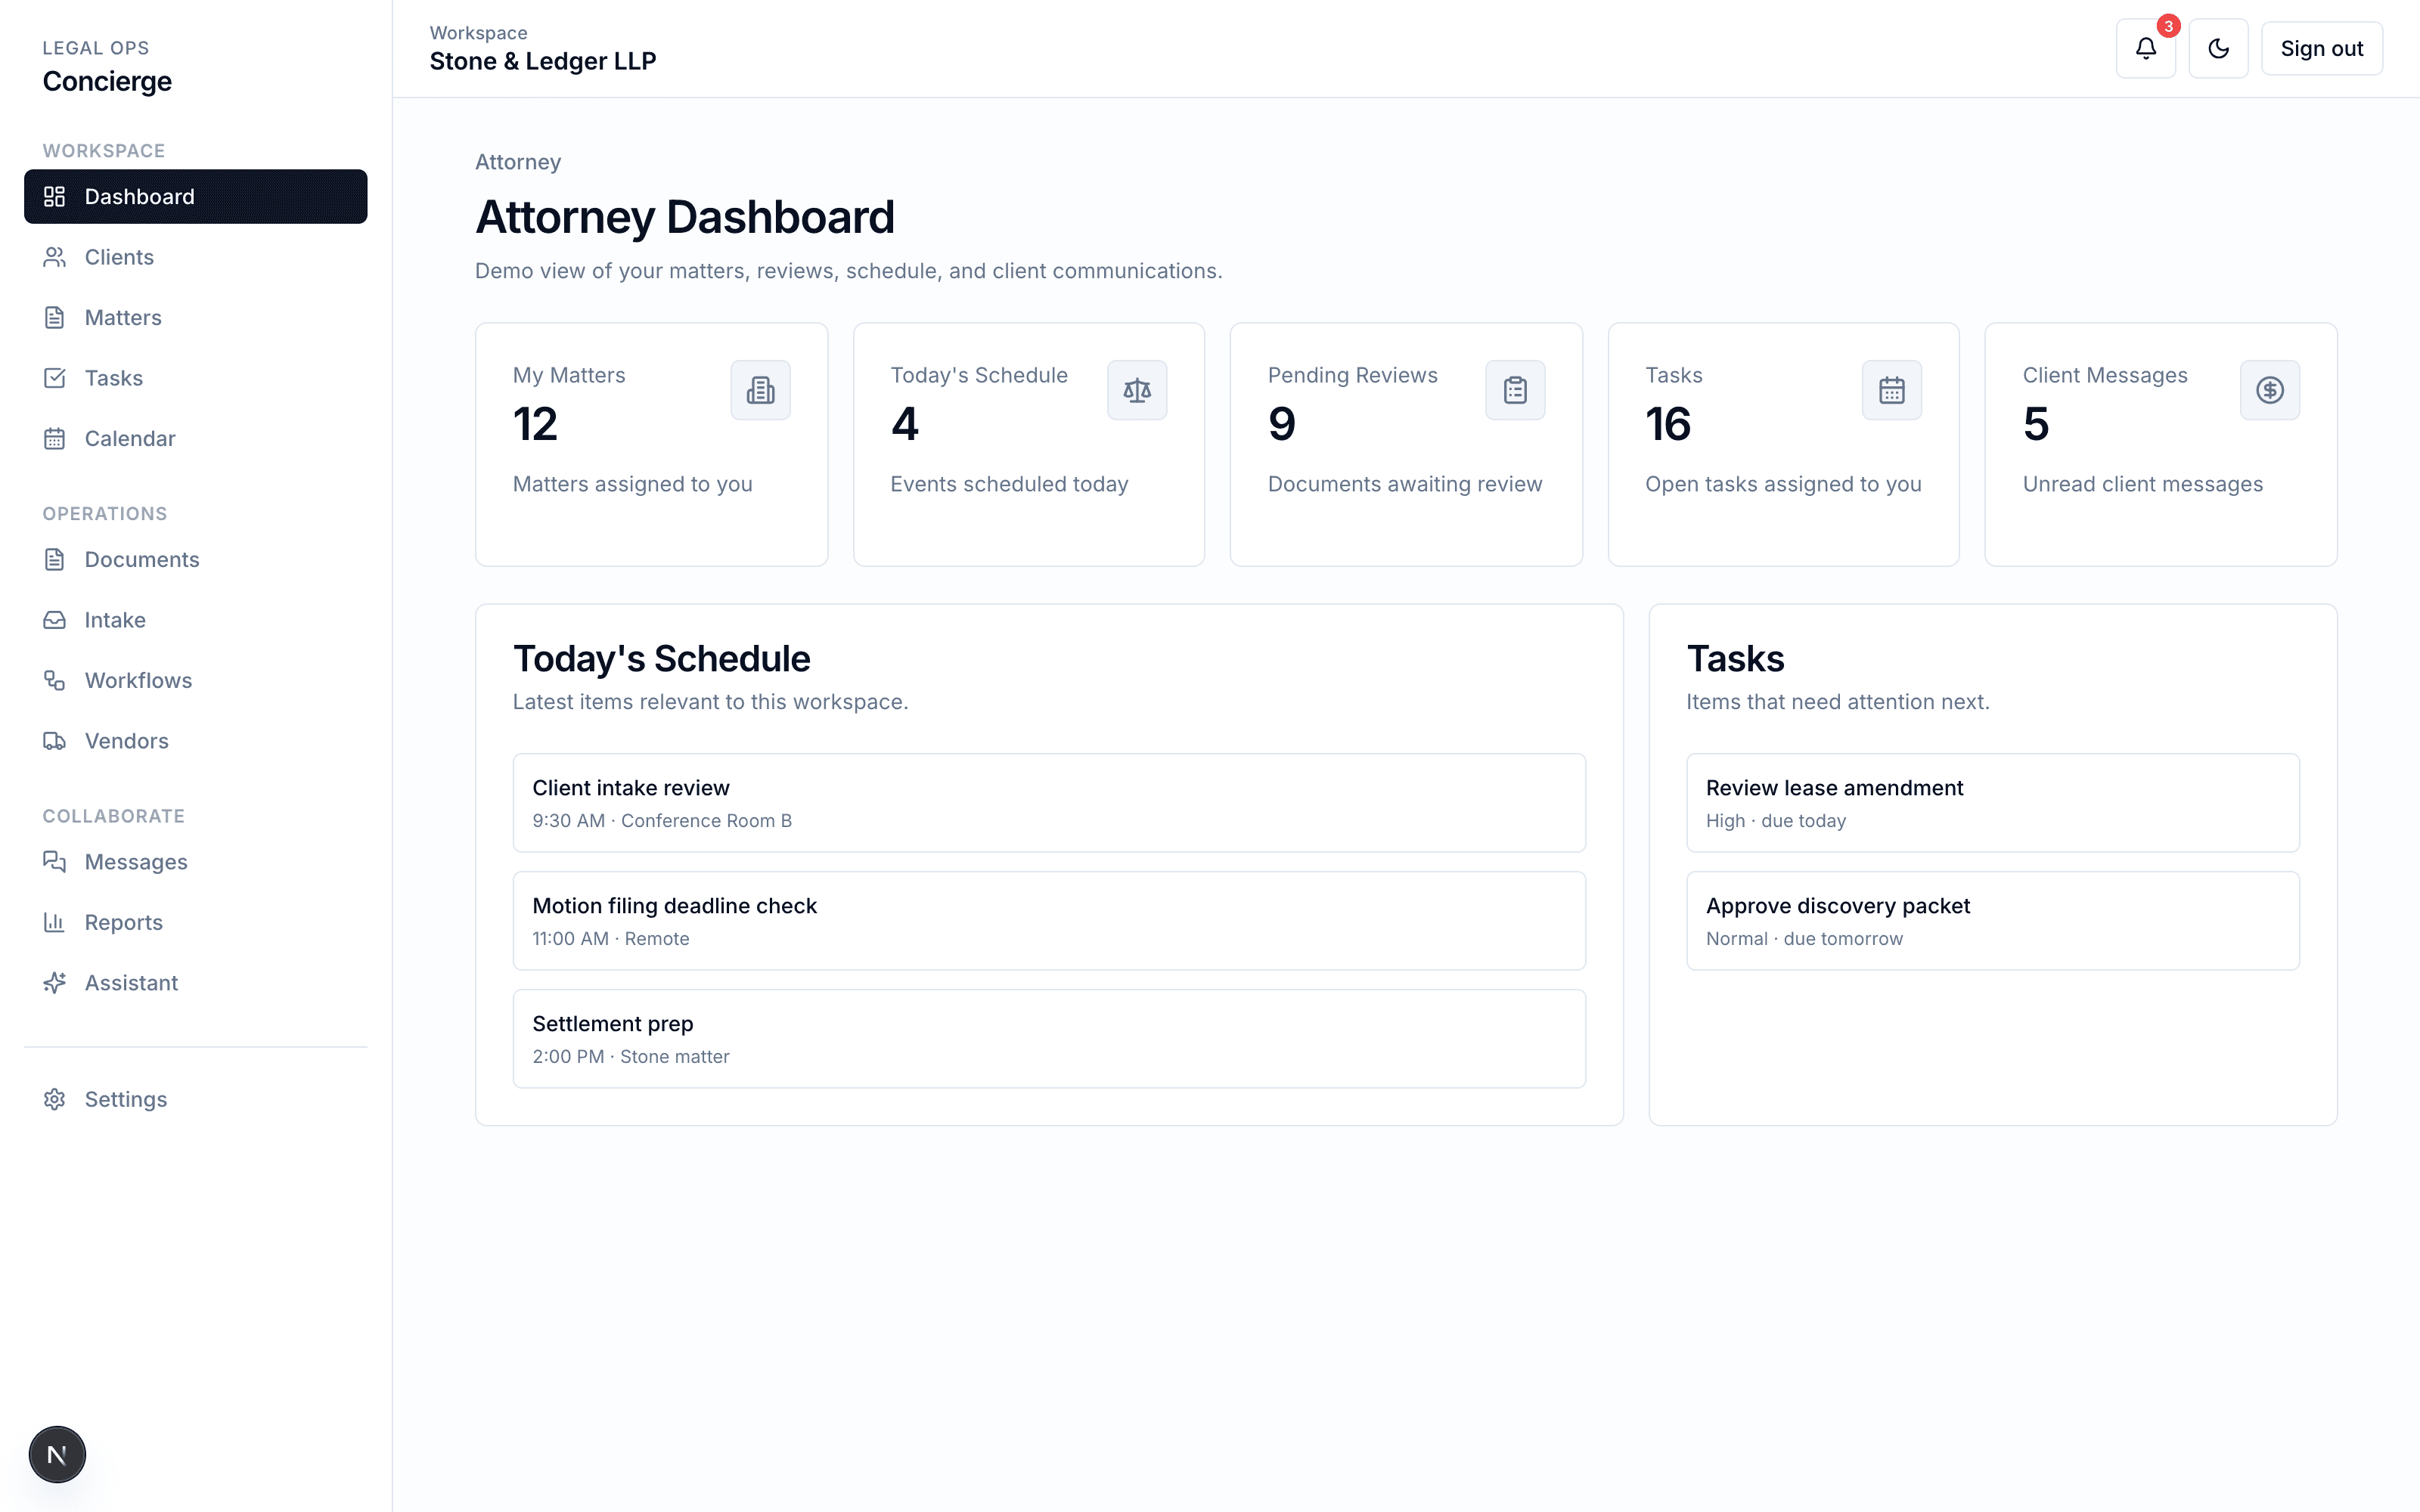This screenshot has height=1512, width=2420.
Task: Click 'Unread client messages' caption
Action: pyautogui.click(x=2142, y=484)
